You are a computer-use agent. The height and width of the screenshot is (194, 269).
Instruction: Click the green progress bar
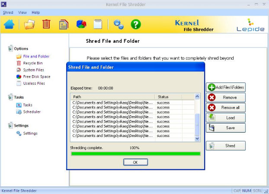coord(136,153)
